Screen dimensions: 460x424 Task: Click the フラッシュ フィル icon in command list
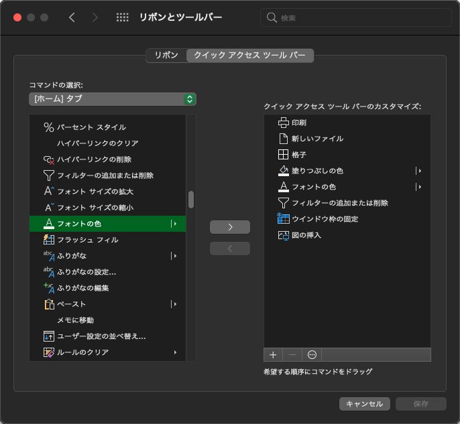(x=48, y=240)
